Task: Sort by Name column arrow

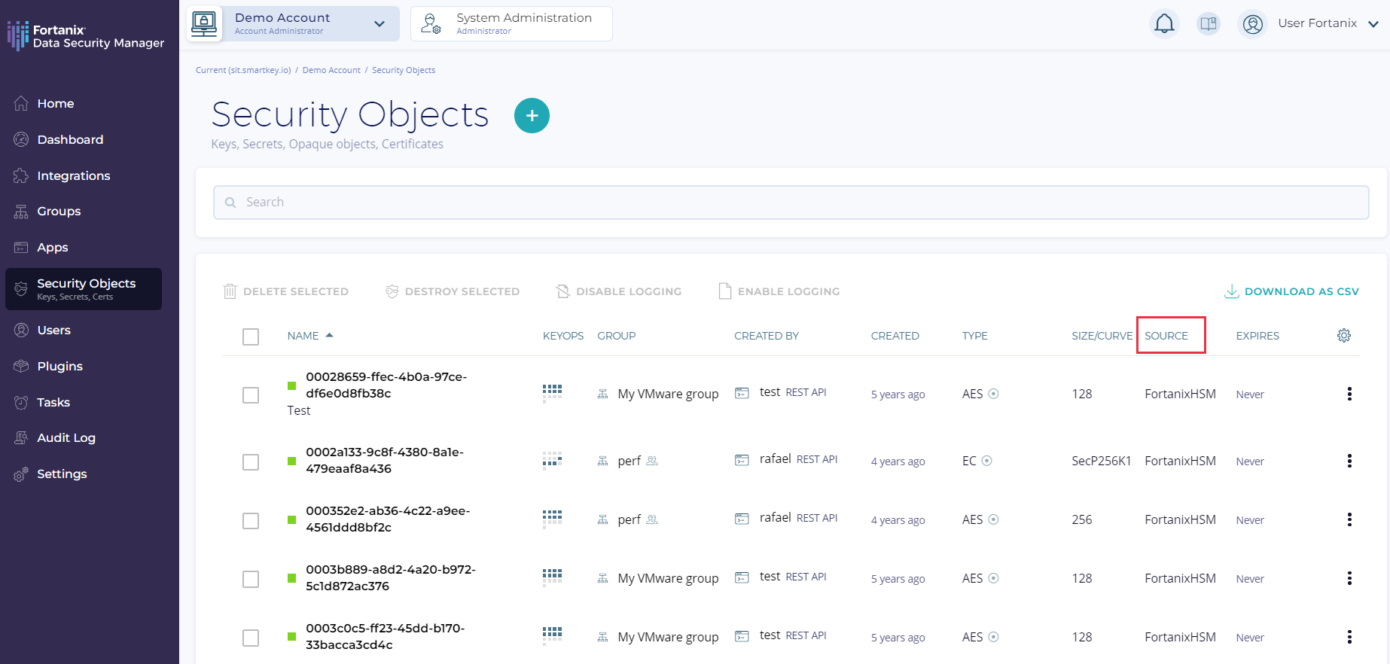Action: (x=329, y=335)
